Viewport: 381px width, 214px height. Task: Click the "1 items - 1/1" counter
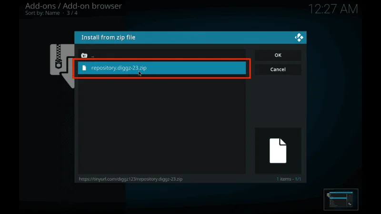pyautogui.click(x=289, y=179)
